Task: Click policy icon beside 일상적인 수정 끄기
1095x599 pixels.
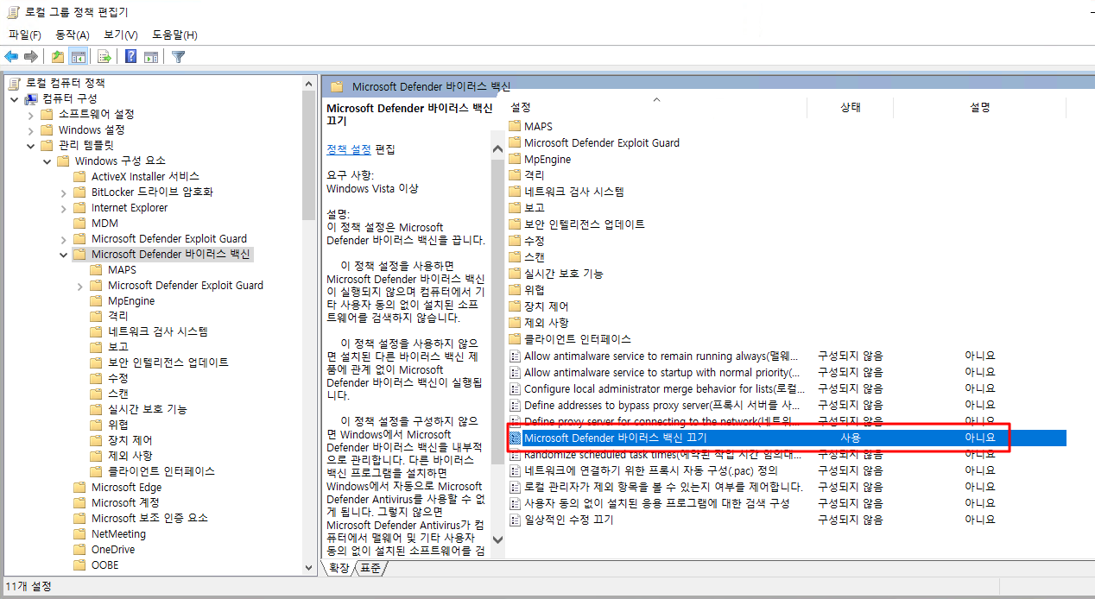Action: click(x=516, y=520)
